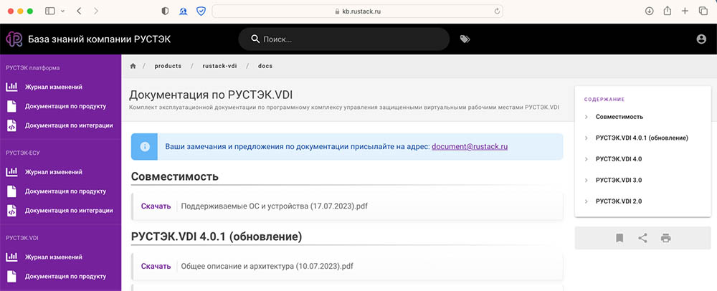
Task: Expand РУСТЭК.VDI 3.0 in contents list
Action: point(618,180)
